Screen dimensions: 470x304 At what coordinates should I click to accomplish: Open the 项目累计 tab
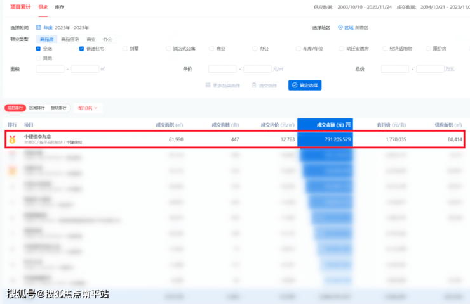20,7
